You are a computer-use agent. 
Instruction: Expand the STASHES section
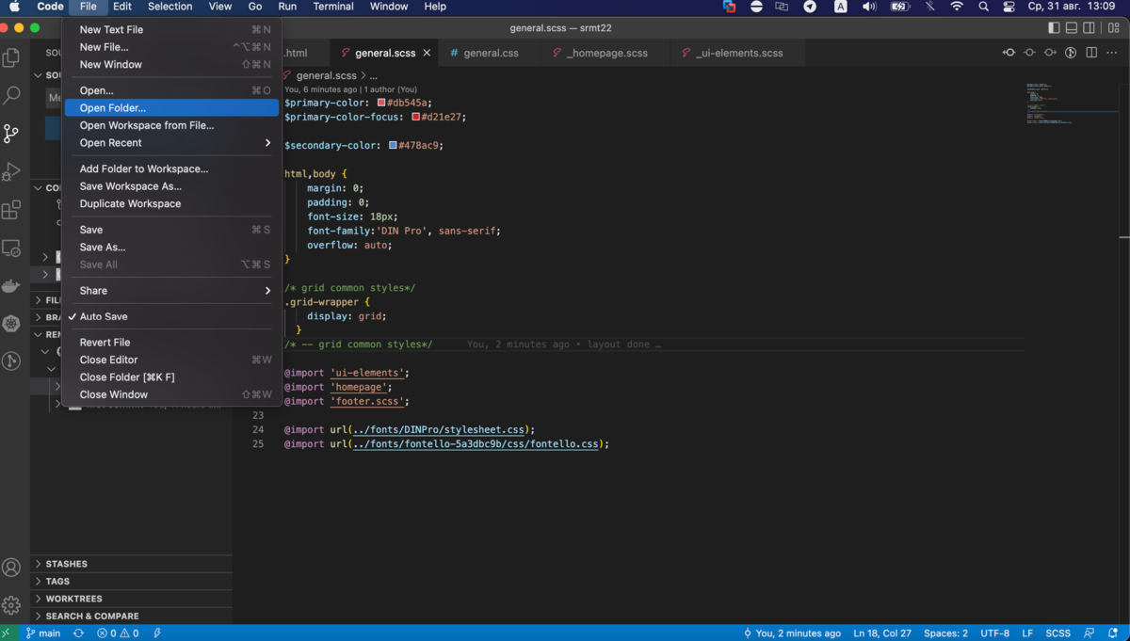pyautogui.click(x=66, y=564)
